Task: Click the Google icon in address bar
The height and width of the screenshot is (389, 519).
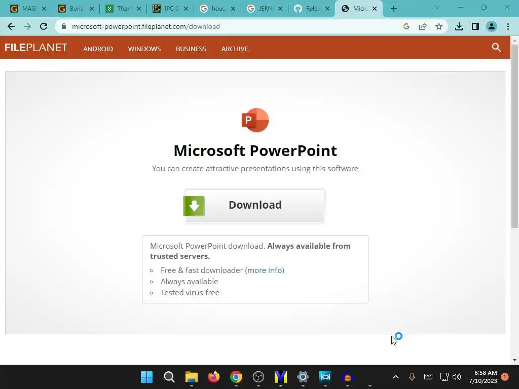Action: [x=406, y=26]
